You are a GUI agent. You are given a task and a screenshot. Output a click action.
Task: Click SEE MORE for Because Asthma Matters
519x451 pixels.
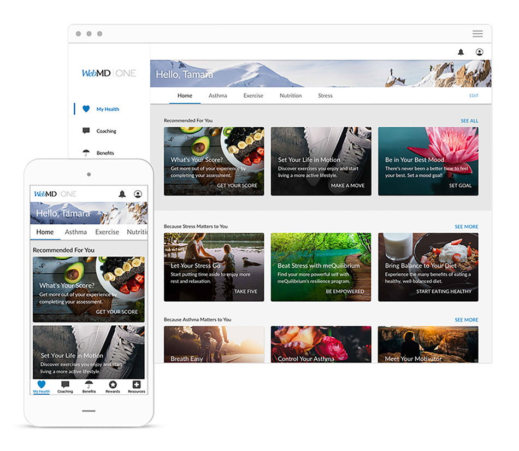466,320
